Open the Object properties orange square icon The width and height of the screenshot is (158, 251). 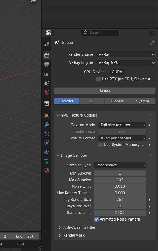(x=47, y=115)
